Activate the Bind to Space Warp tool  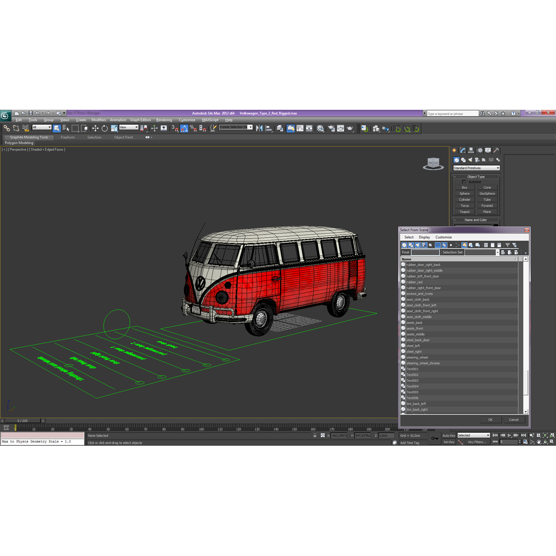pos(25,128)
